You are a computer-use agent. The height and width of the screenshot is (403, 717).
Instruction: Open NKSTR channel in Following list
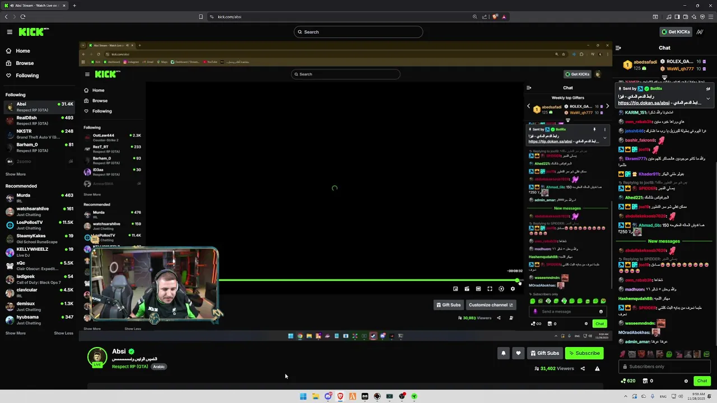pyautogui.click(x=39, y=134)
